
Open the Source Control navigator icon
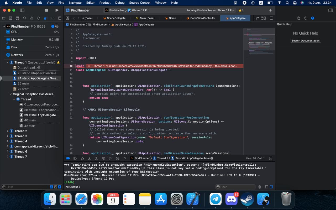(11, 18)
